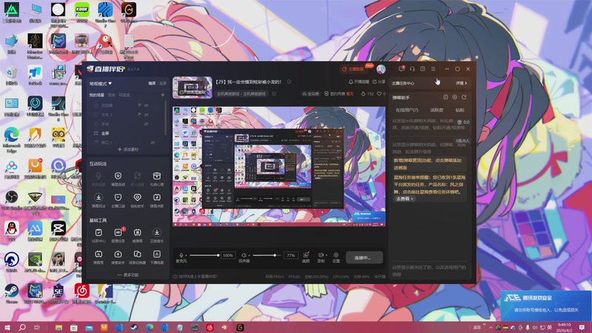Open the 下播鸣谢 tool icon
This screenshot has height=333, width=592.
coord(157,254)
